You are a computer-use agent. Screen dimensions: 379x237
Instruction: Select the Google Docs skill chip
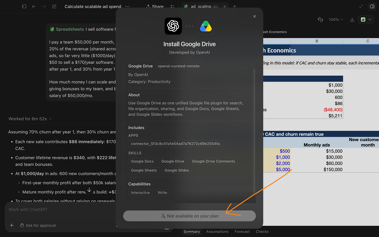click(x=142, y=161)
